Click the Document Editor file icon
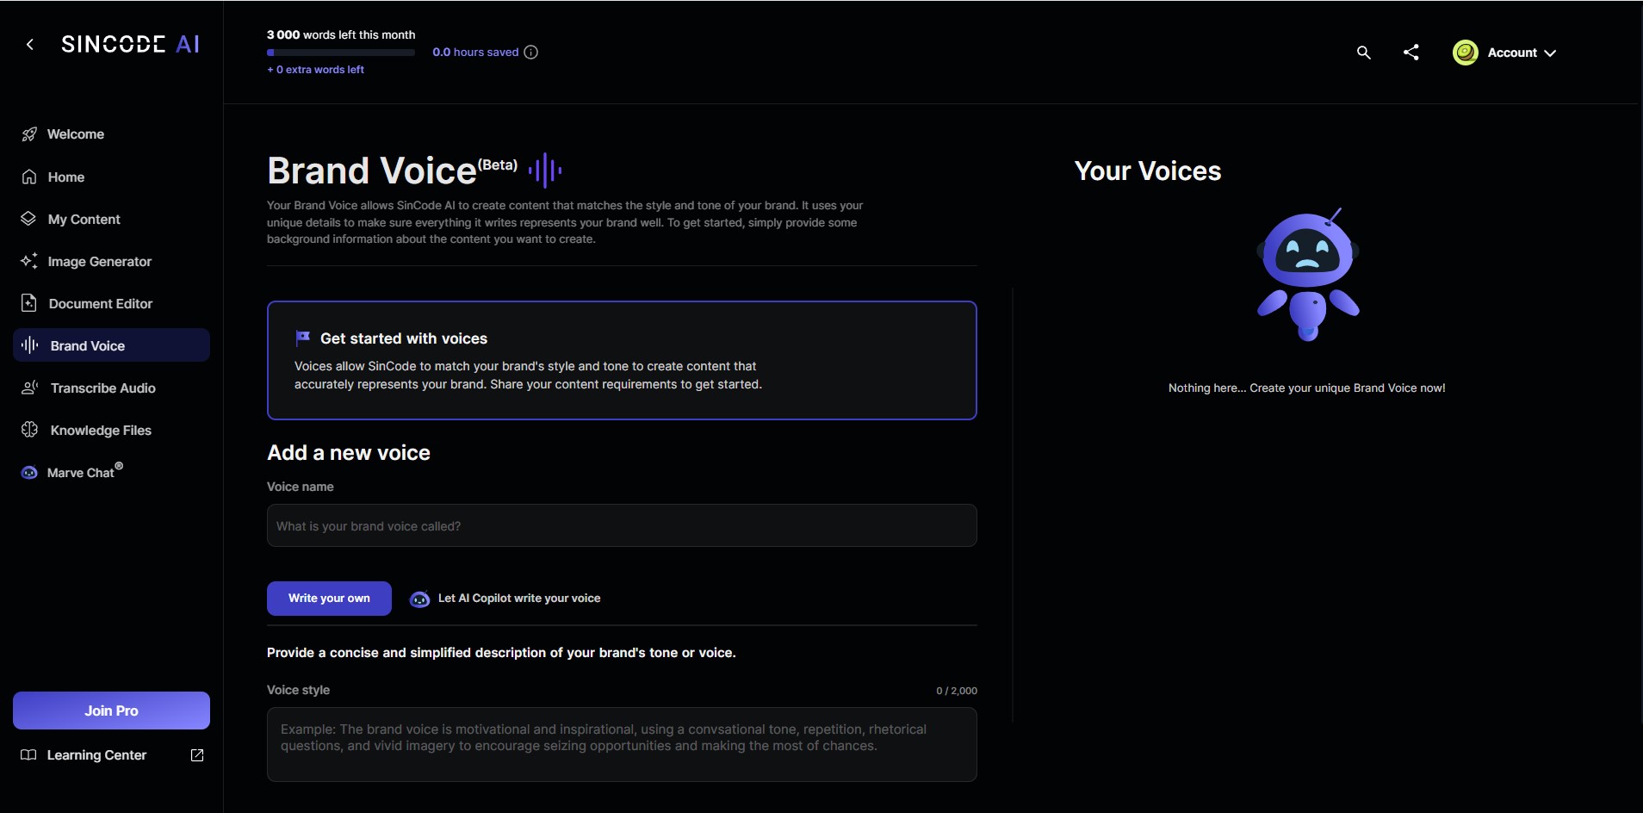 [x=29, y=303]
